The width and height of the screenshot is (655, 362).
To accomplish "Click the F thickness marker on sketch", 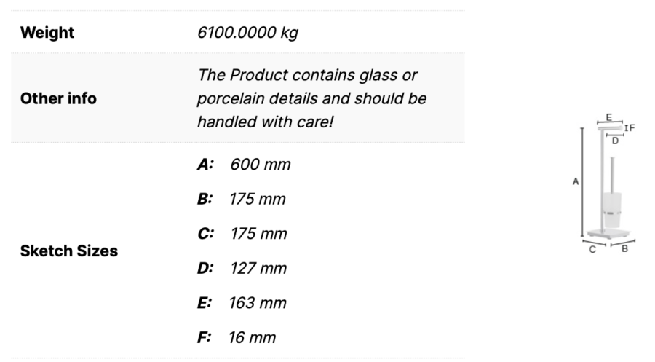I will [x=632, y=127].
